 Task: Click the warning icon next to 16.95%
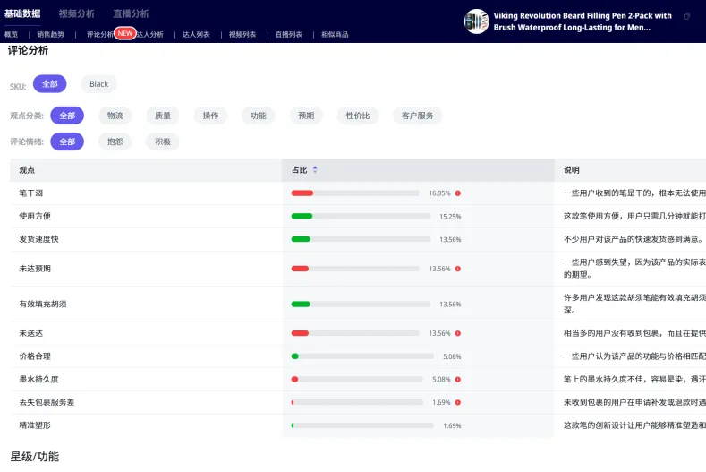coord(457,193)
